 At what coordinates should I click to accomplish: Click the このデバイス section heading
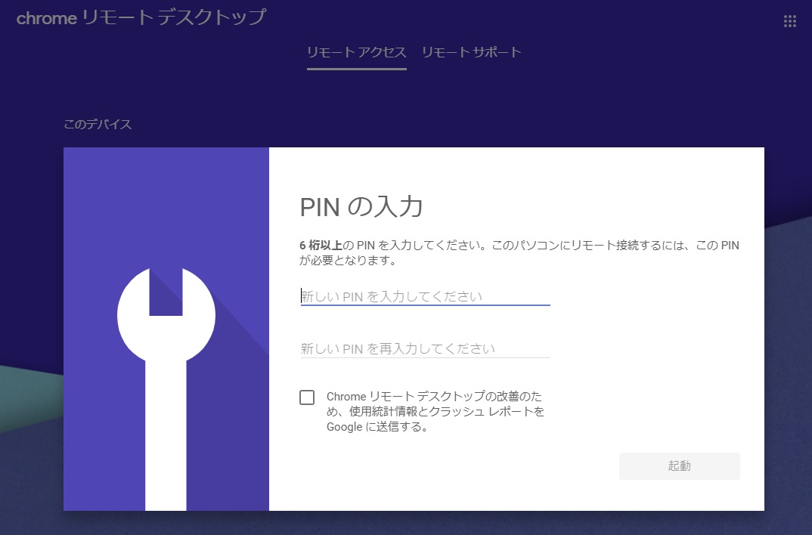click(98, 124)
